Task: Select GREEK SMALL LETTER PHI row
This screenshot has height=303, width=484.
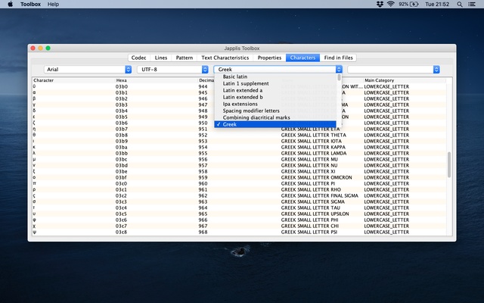Action: click(239, 220)
